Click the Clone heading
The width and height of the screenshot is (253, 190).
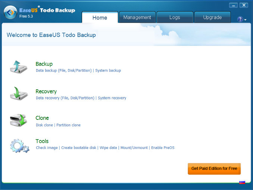point(42,118)
